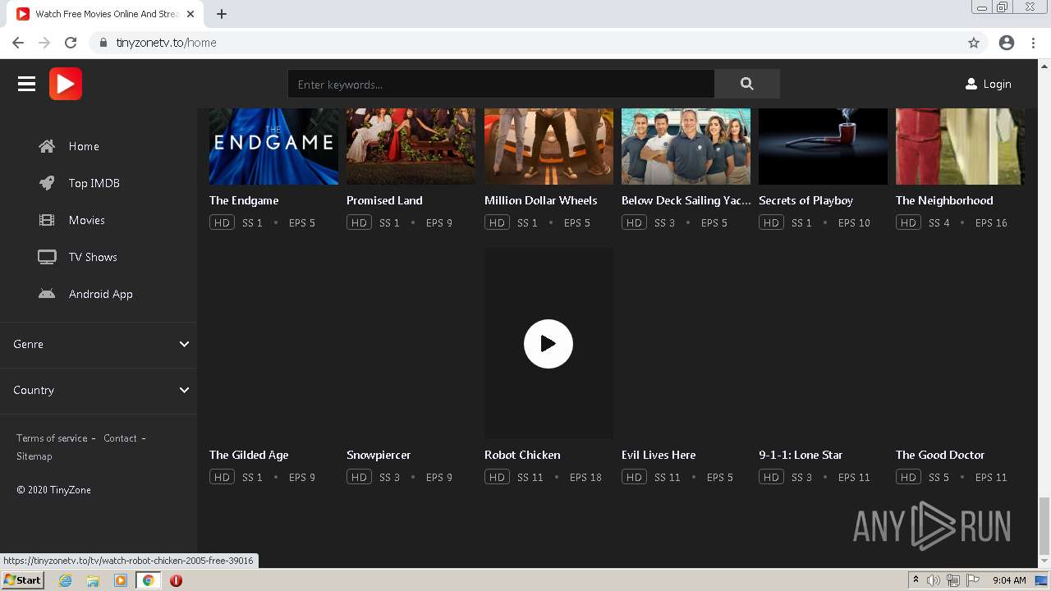Click the Movies film icon

[x=47, y=220]
